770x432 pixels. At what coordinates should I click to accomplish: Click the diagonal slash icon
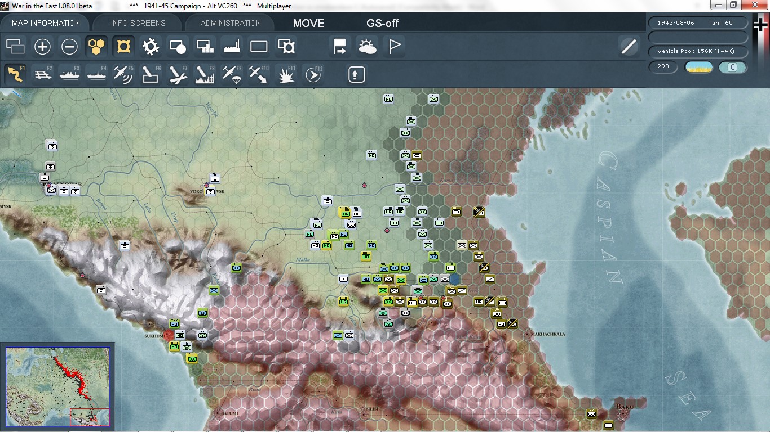click(629, 46)
